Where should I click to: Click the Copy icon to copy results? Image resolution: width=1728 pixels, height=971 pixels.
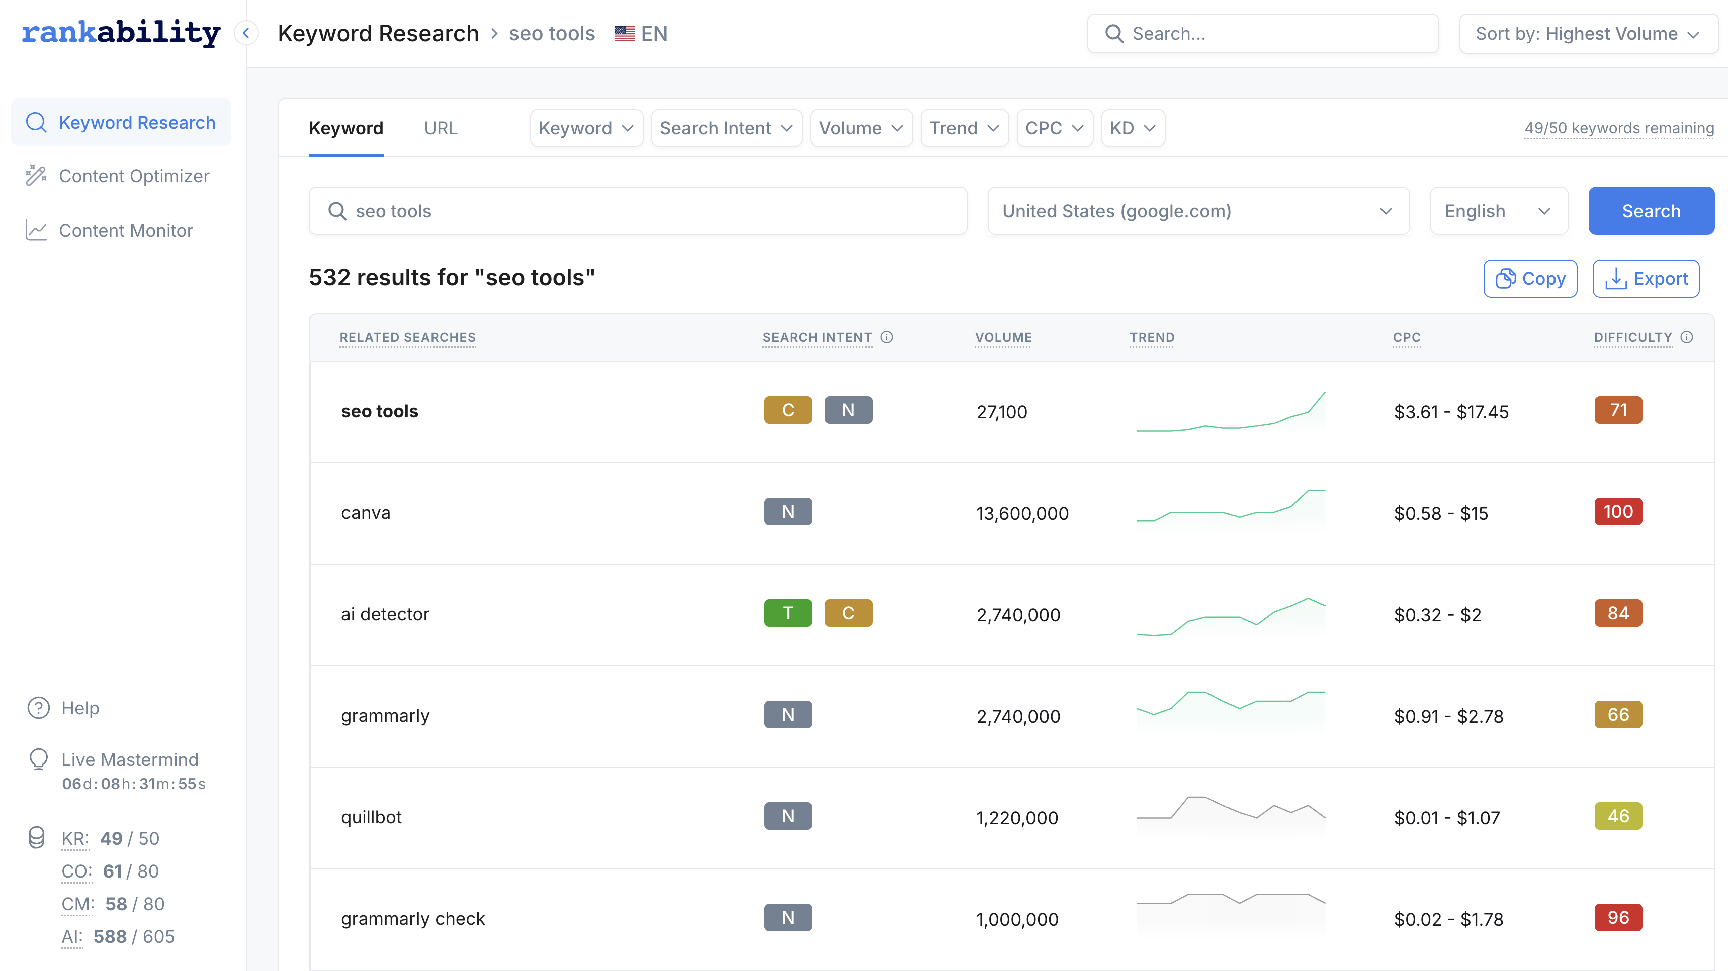tap(1507, 278)
